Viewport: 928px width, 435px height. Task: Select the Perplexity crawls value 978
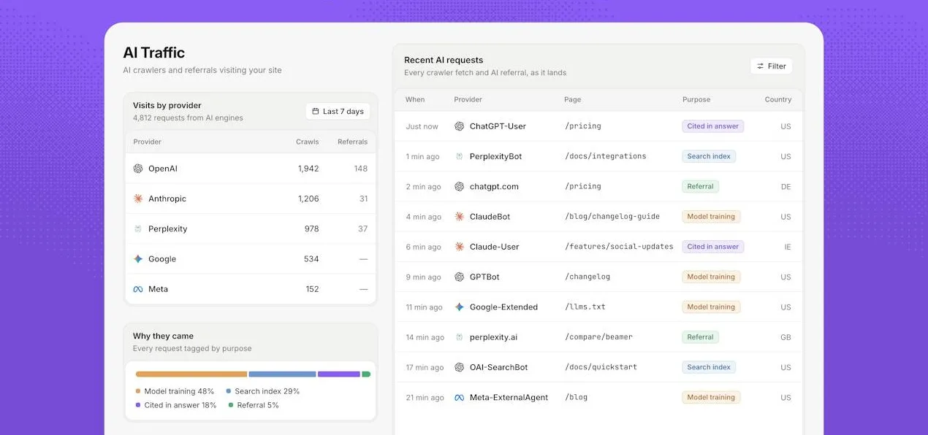point(312,228)
